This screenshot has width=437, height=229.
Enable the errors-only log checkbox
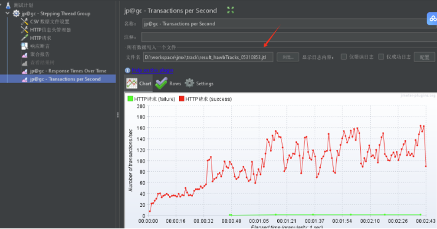[344, 56]
